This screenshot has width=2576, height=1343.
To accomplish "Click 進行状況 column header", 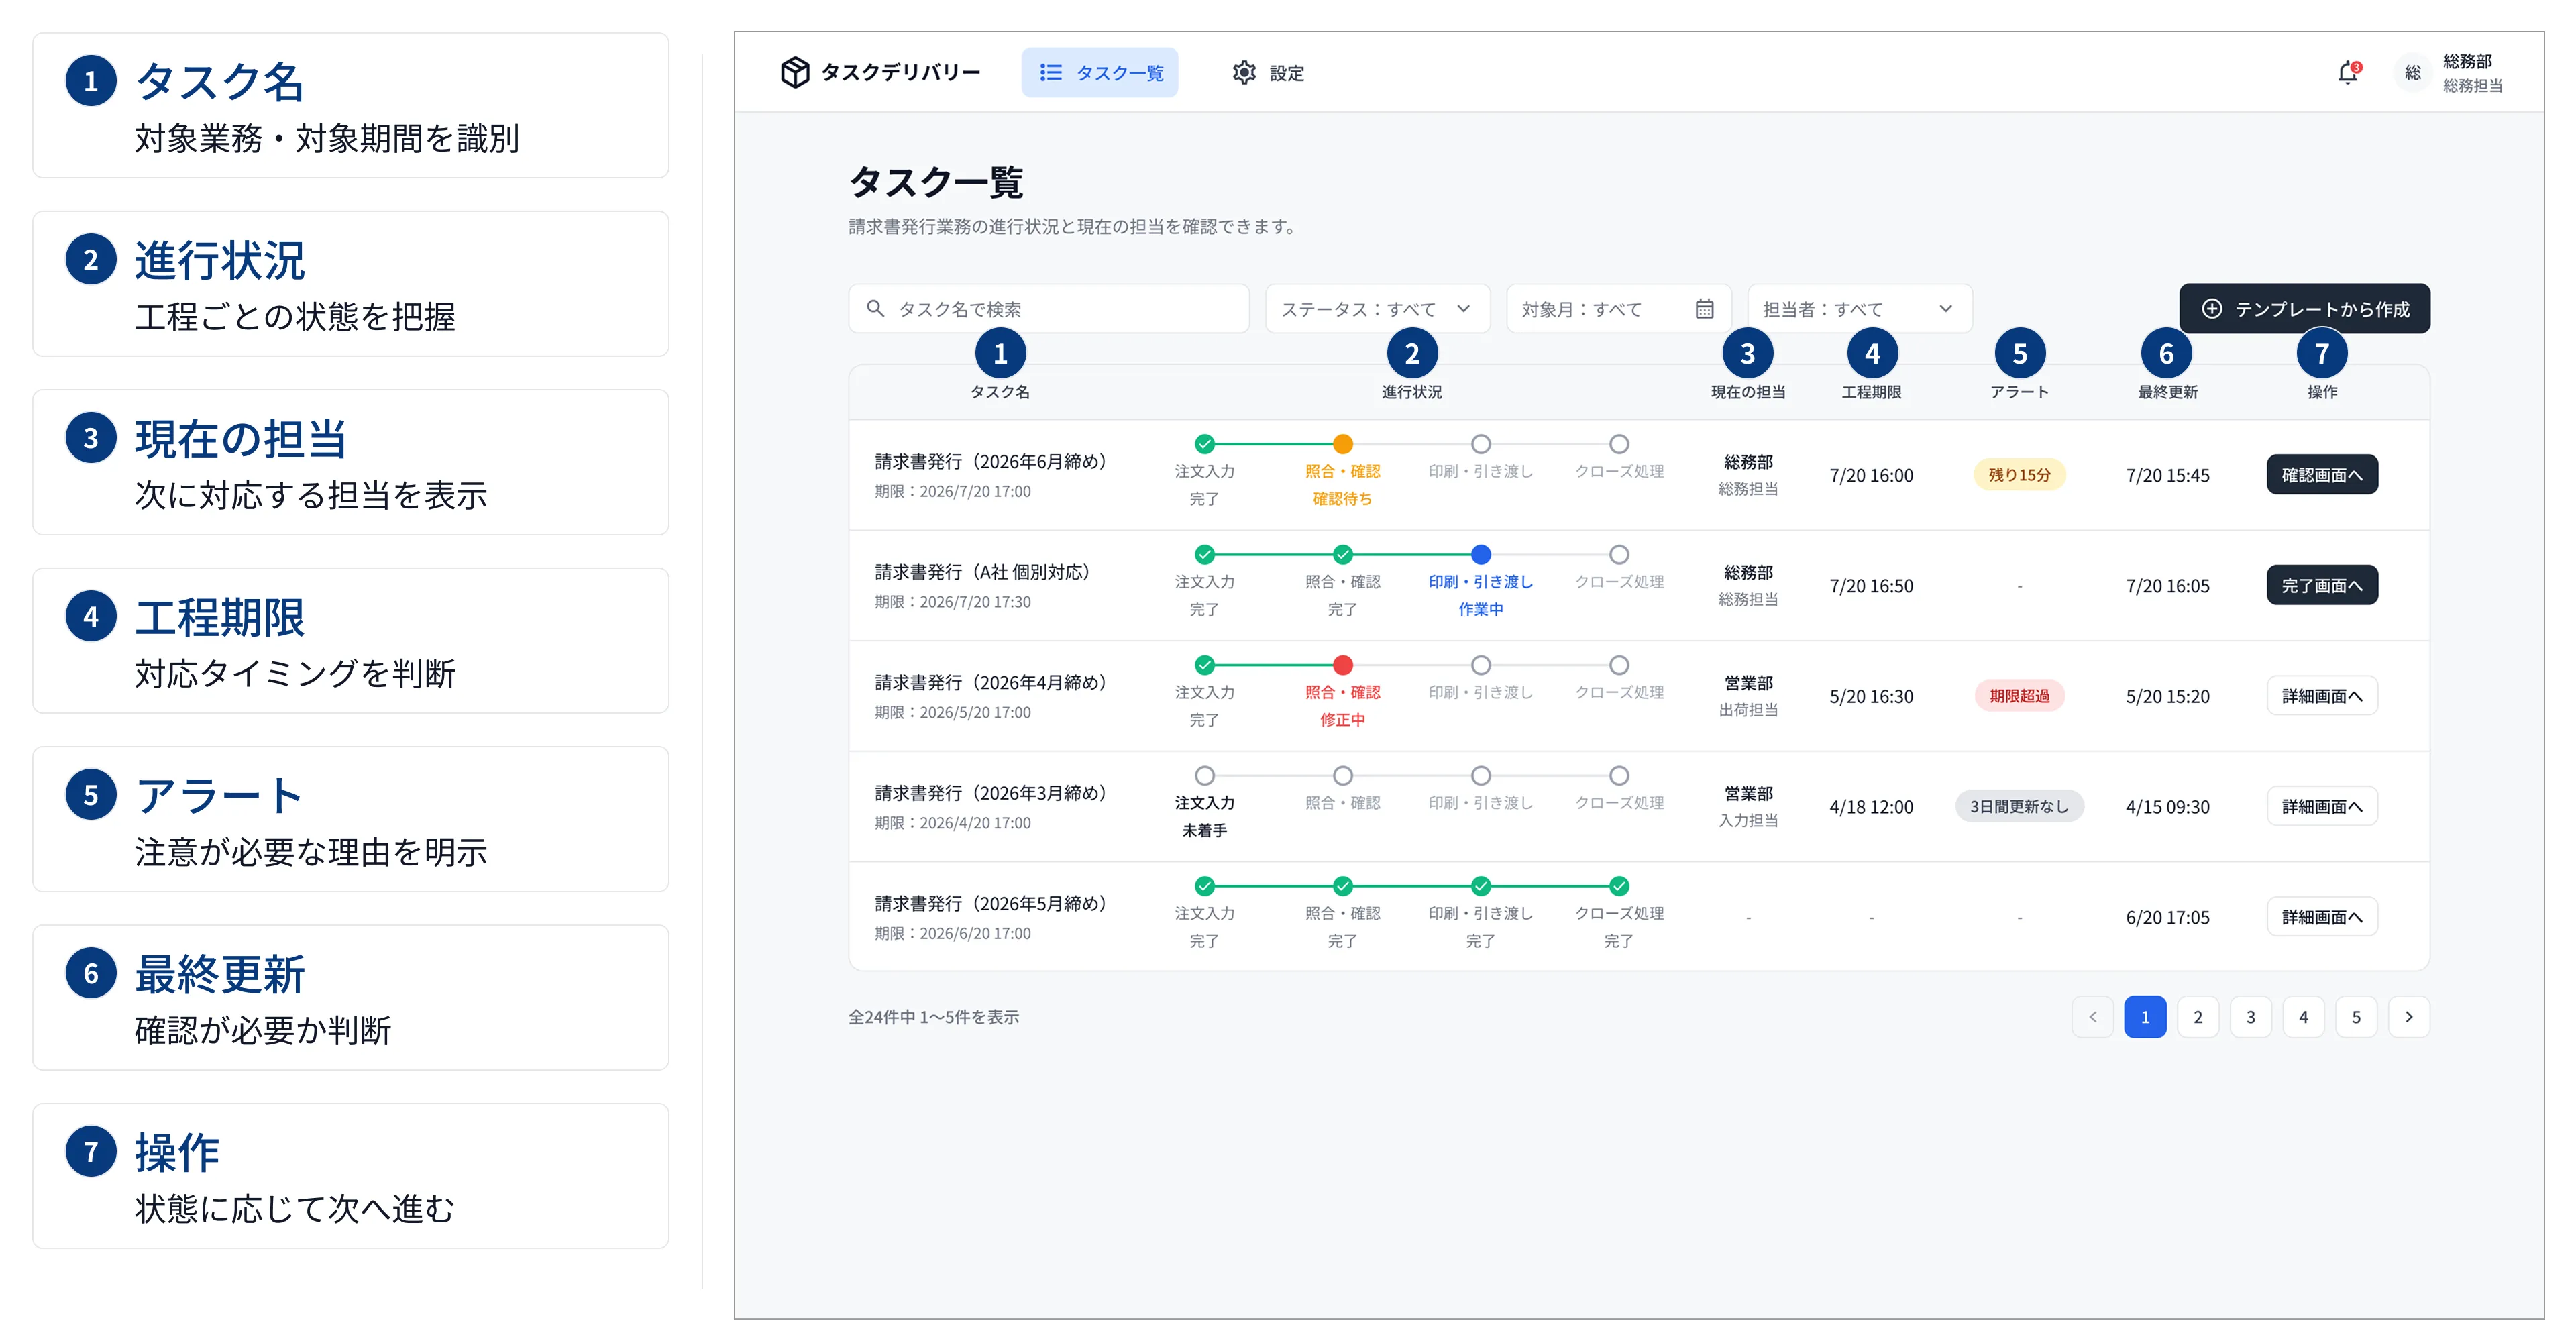I will [1411, 392].
